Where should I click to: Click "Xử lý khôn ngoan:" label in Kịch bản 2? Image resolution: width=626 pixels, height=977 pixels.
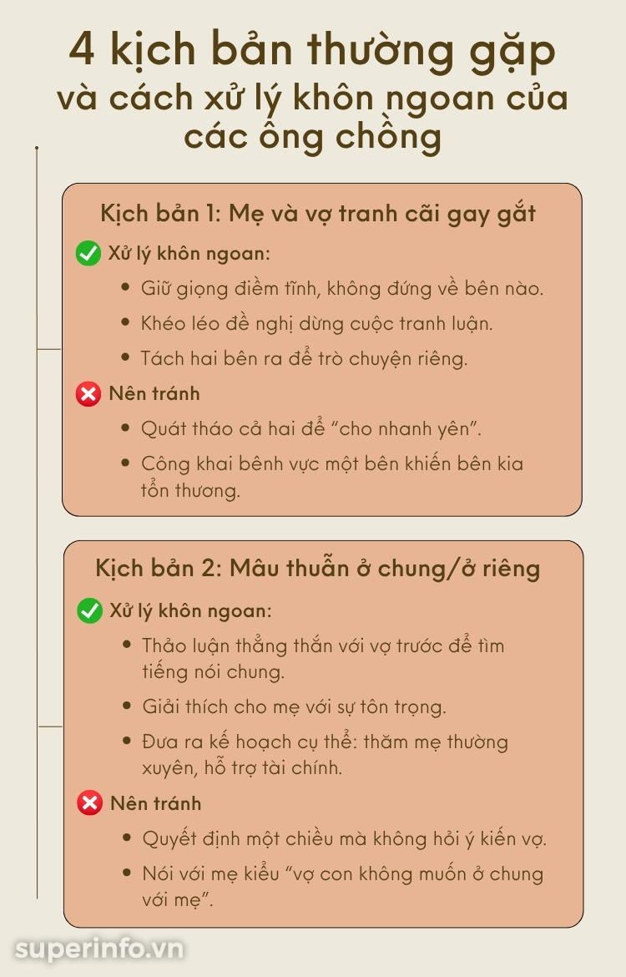[x=190, y=611]
